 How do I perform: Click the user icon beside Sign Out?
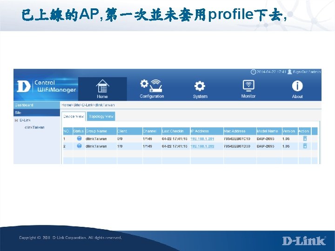pos(289,72)
